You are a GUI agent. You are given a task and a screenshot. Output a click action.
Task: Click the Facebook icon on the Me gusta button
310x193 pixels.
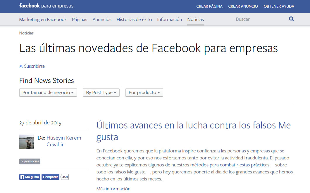22,177
